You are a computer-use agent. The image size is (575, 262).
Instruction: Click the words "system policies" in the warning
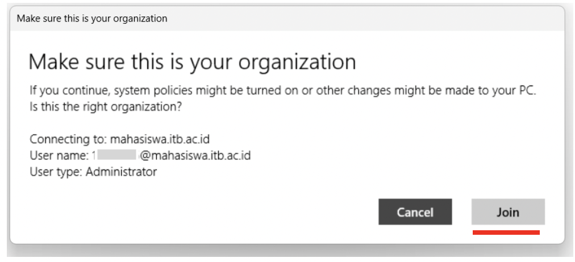[154, 91]
